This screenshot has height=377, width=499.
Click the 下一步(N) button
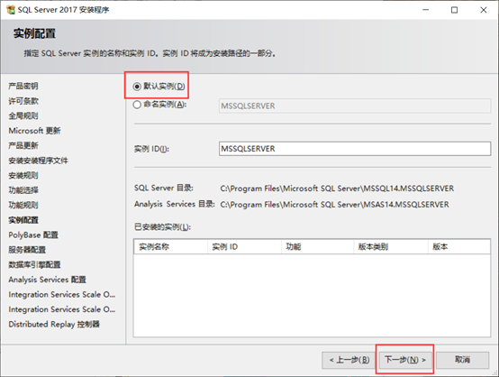pos(404,360)
